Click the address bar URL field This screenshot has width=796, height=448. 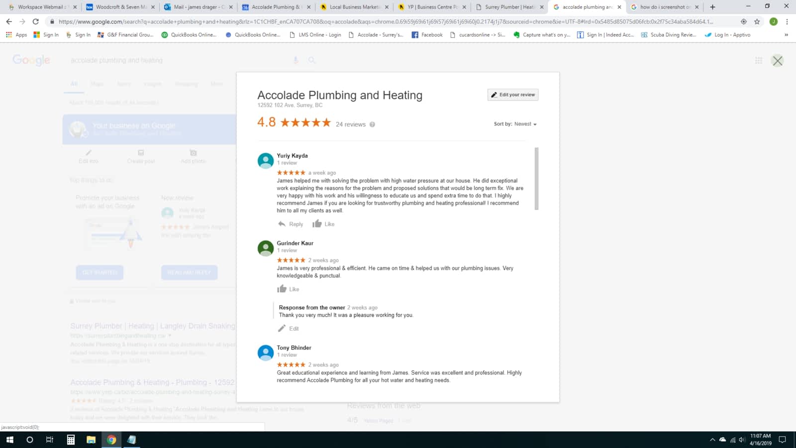point(386,21)
